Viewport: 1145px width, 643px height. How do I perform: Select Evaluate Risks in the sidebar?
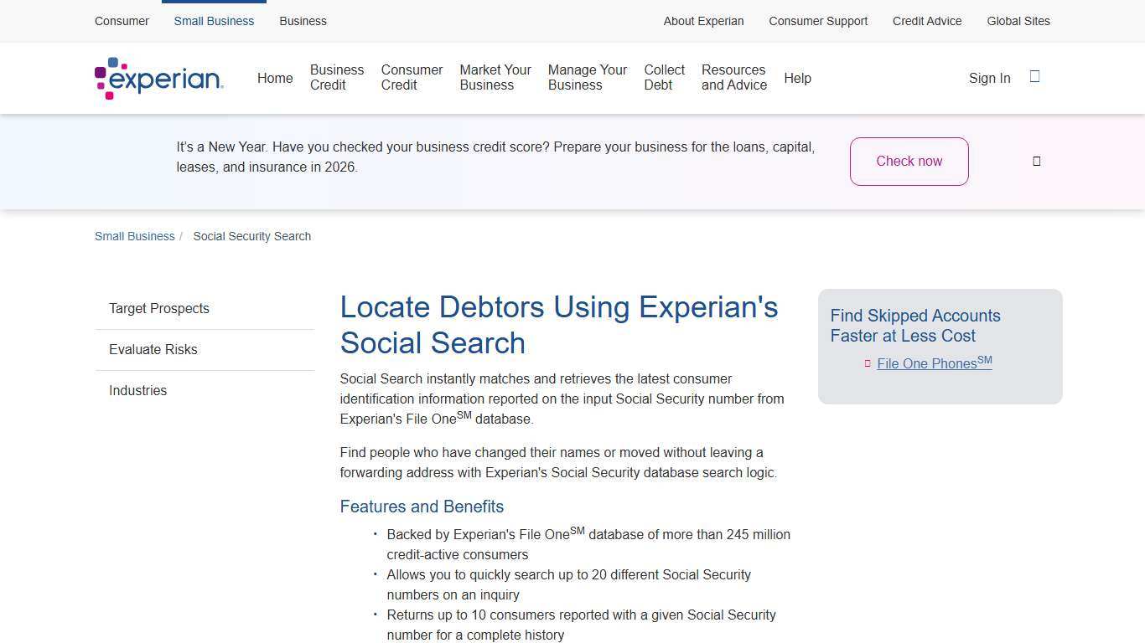pyautogui.click(x=153, y=349)
